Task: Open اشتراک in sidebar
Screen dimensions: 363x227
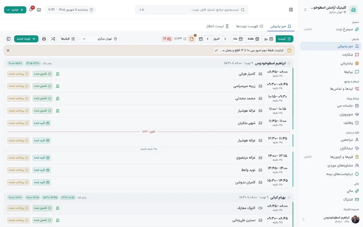Action: 331,200
